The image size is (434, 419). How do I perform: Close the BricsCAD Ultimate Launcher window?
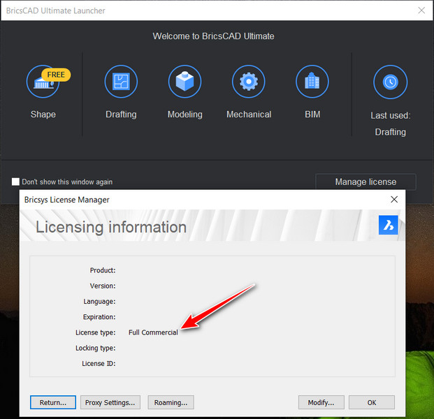point(421,10)
